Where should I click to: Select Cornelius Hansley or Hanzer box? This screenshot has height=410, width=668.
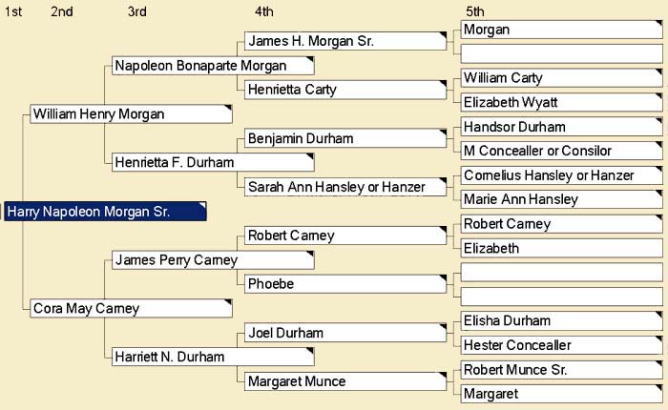tap(561, 175)
